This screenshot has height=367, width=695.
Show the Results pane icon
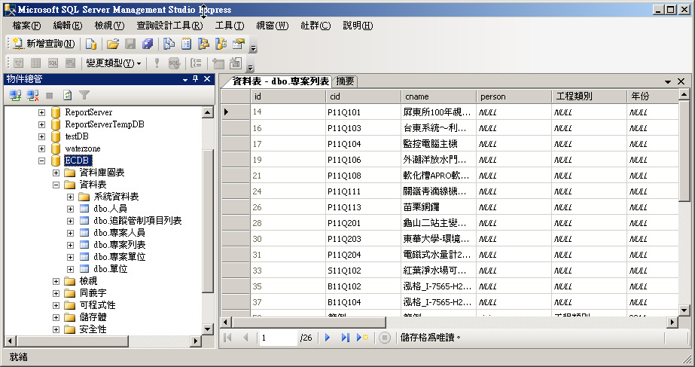click(70, 63)
